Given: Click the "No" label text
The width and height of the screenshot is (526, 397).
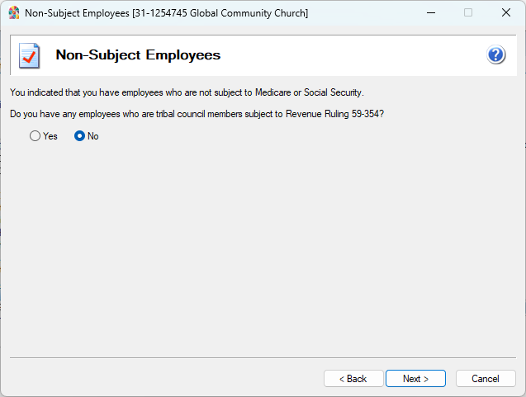Looking at the screenshot, I should pyautogui.click(x=93, y=136).
